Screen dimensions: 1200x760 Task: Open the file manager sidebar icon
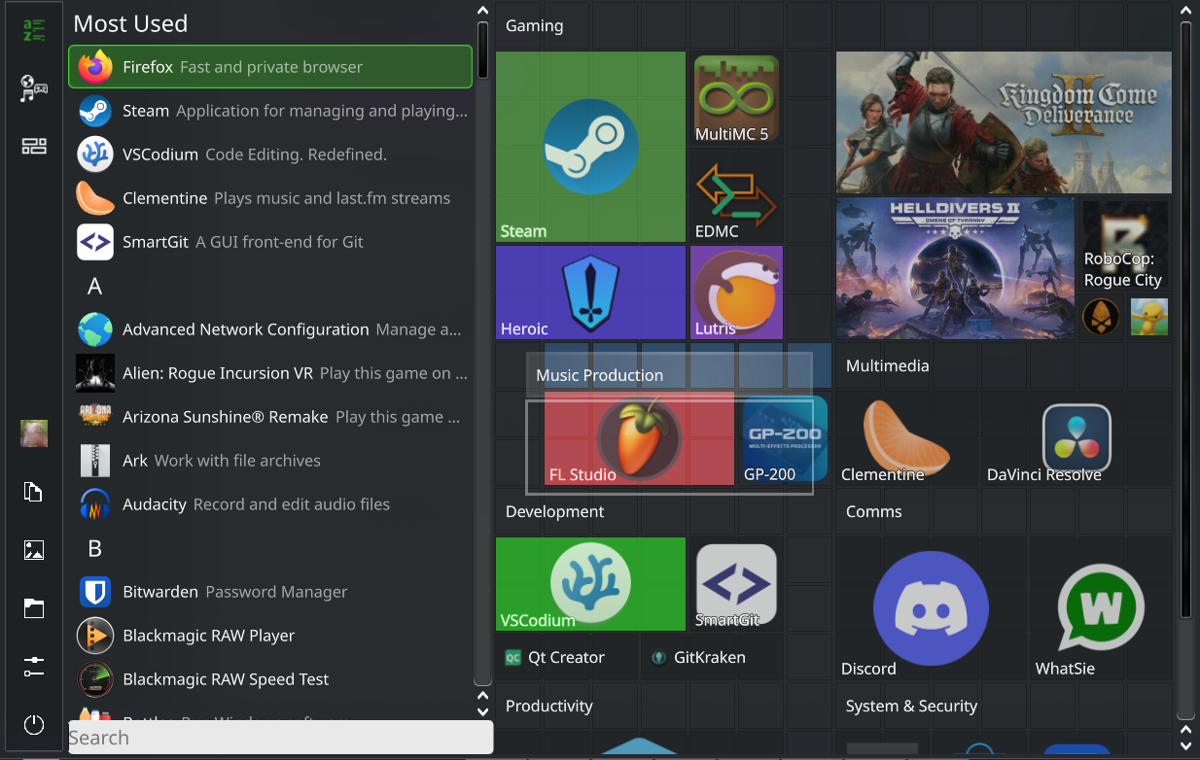pos(34,608)
